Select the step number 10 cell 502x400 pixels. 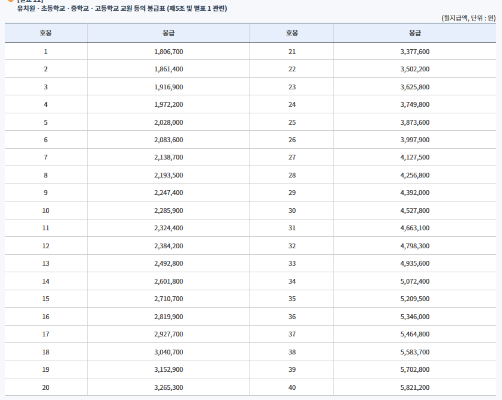[46, 210]
